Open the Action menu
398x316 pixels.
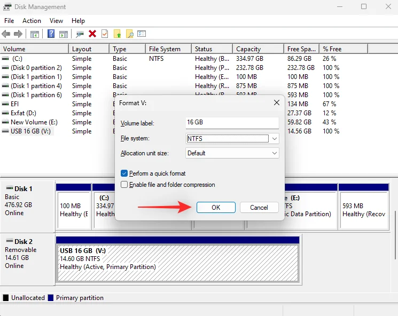[32, 21]
